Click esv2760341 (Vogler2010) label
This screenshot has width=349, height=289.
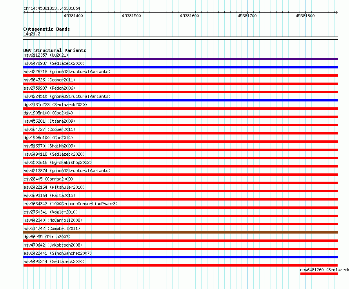click(51, 212)
